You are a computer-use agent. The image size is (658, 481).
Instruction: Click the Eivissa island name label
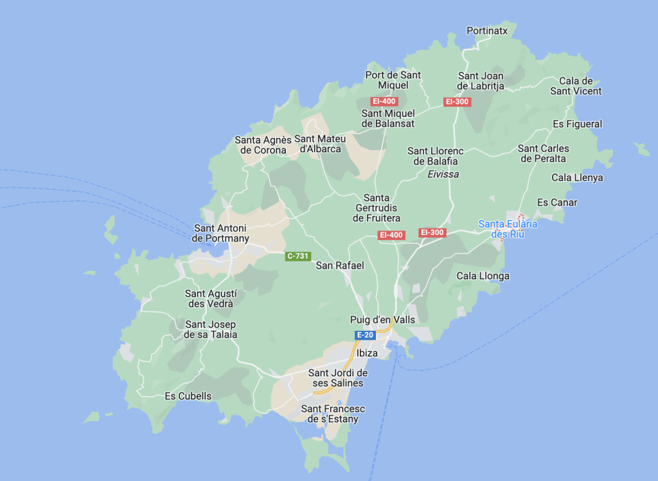(x=443, y=174)
